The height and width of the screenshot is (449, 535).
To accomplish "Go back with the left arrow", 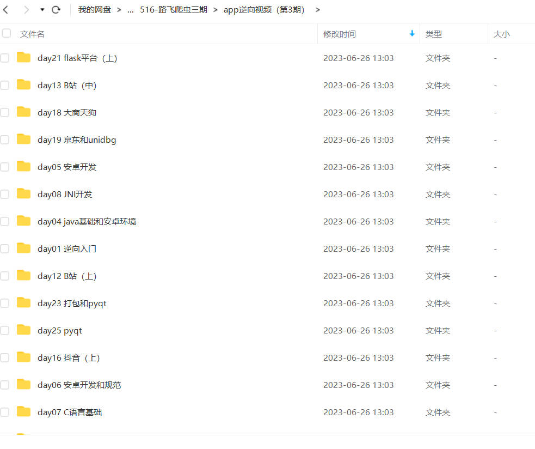I will 5,10.
